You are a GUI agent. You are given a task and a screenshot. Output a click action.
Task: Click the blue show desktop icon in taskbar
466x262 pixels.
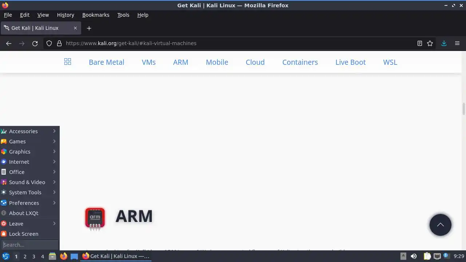(x=74, y=256)
